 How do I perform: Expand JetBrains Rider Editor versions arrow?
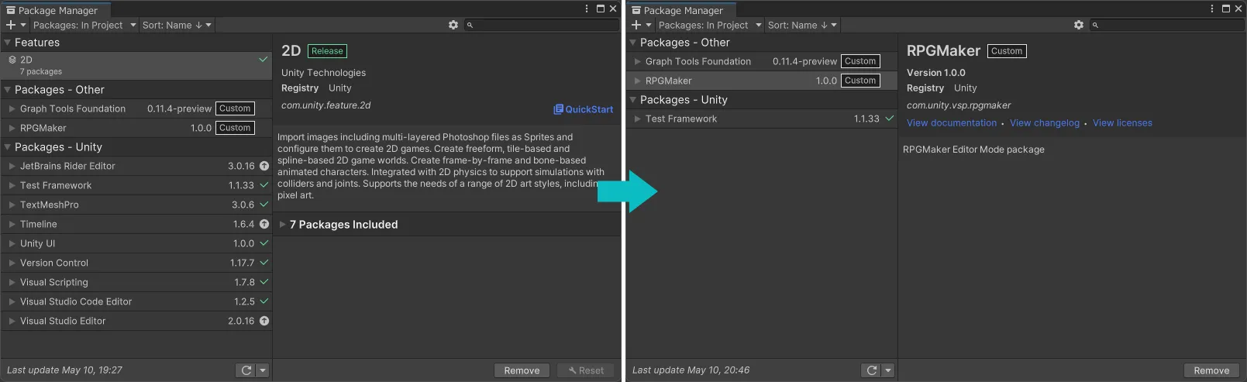click(x=12, y=166)
